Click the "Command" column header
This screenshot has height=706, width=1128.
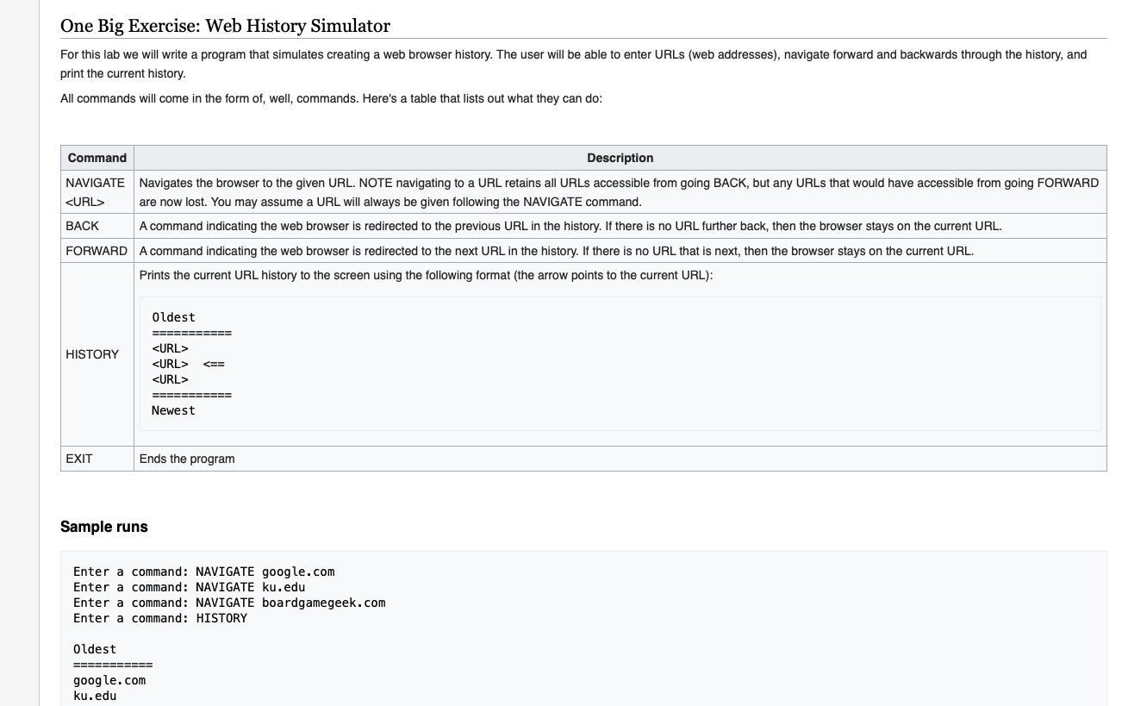click(97, 158)
